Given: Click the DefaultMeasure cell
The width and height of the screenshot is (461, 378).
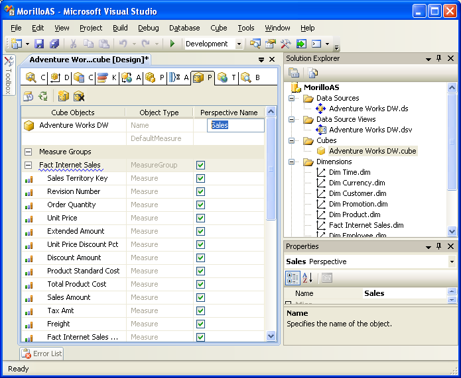Looking at the screenshot, I should pos(160,138).
